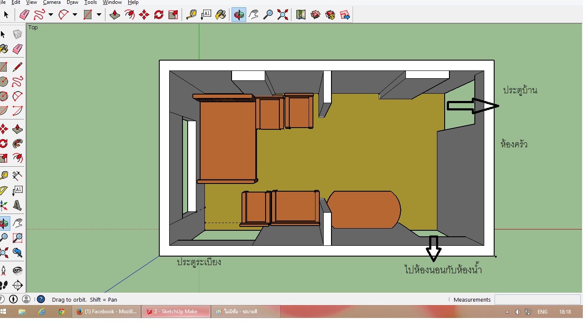The image size is (588, 330).
Task: Activate the Zoom Extents tool in top toolbar
Action: pyautogui.click(x=283, y=15)
